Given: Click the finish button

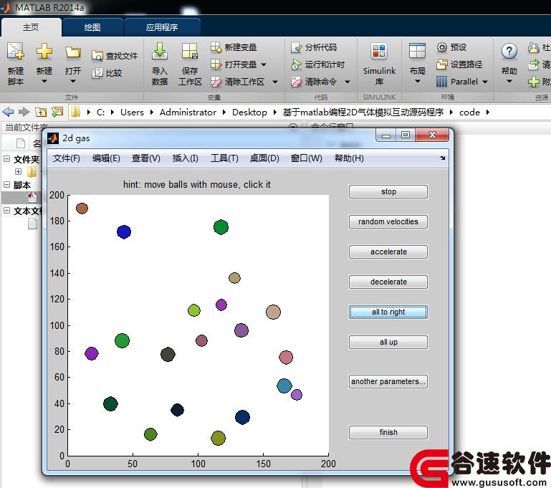Looking at the screenshot, I should click(x=388, y=433).
